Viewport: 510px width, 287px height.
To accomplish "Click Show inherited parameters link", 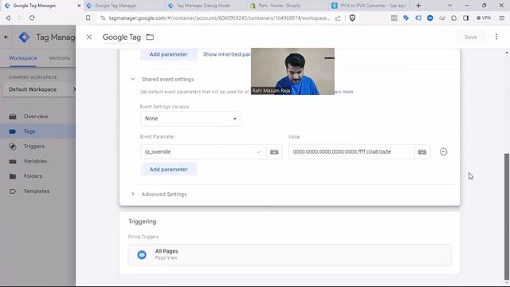I will coord(226,54).
